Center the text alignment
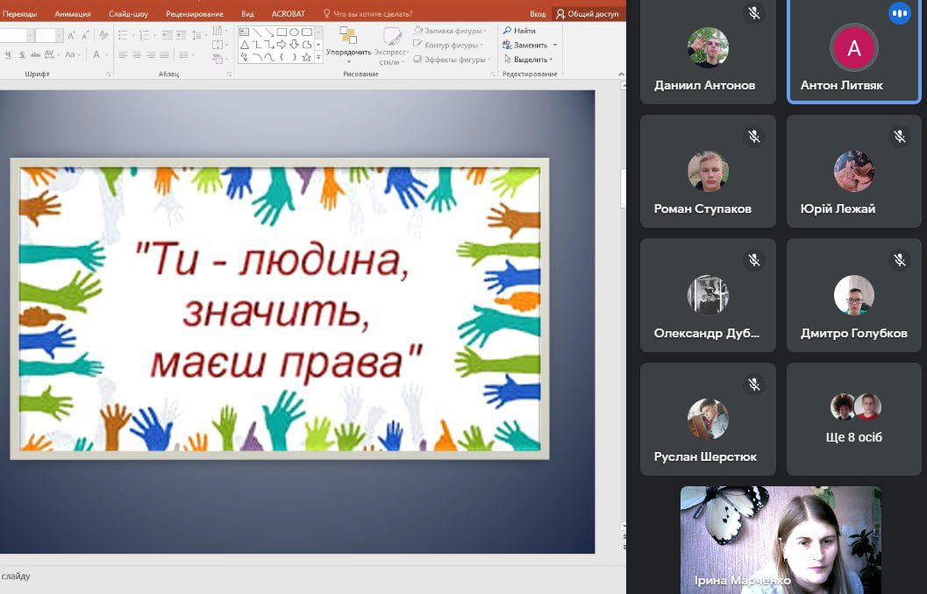The image size is (927, 594). point(137,55)
